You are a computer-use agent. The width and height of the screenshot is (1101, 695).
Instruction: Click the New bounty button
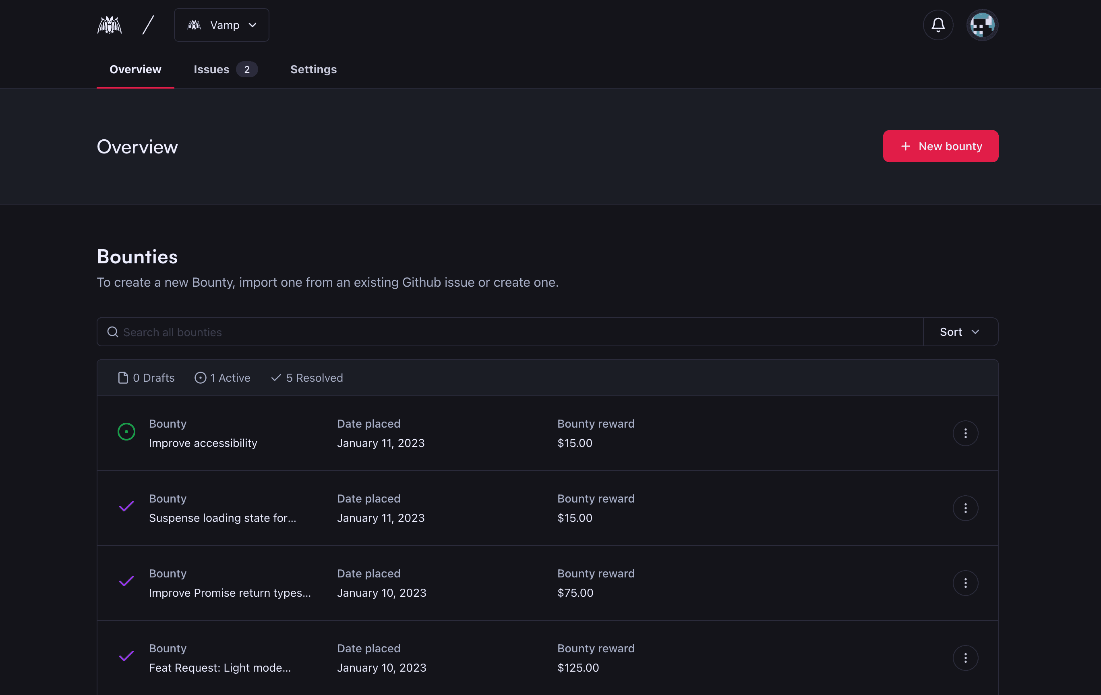pyautogui.click(x=941, y=146)
